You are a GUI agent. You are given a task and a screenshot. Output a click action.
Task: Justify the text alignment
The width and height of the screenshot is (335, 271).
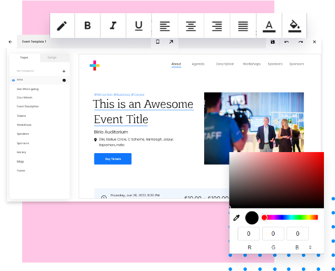click(x=243, y=26)
